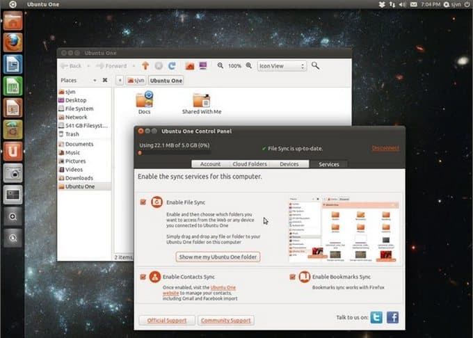Viewport: 473px width, 338px height.
Task: Click the Twitter icon in control panel
Action: pyautogui.click(x=376, y=317)
